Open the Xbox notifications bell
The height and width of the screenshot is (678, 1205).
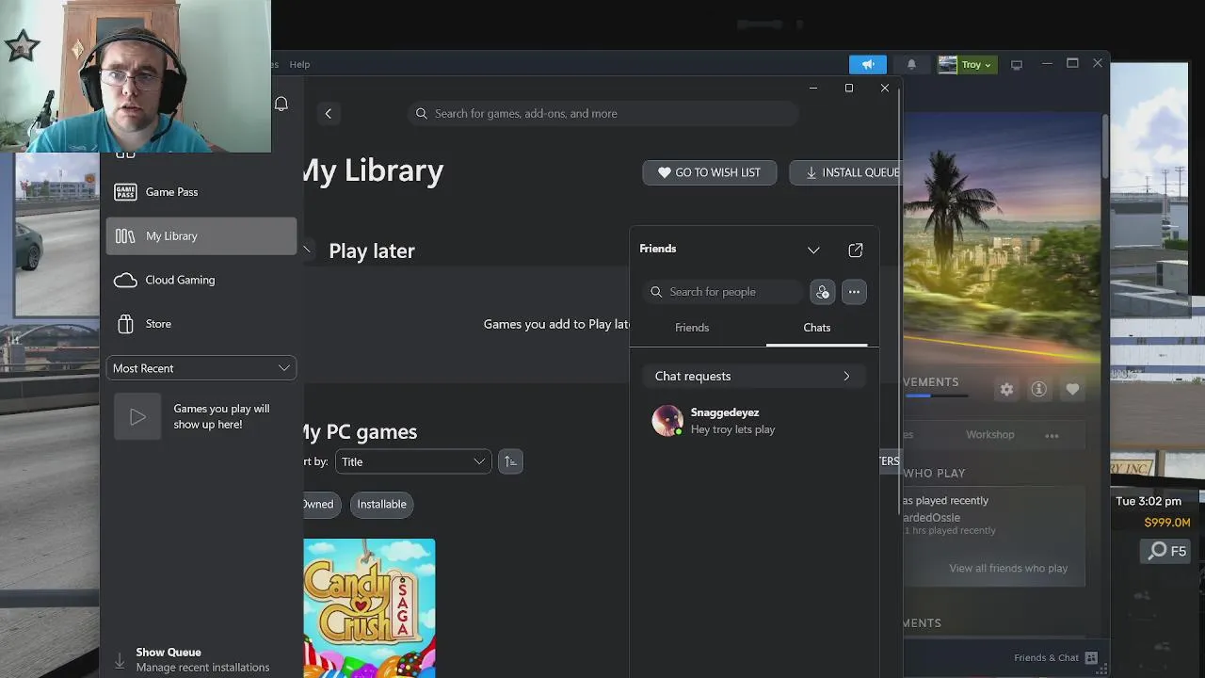pos(281,104)
